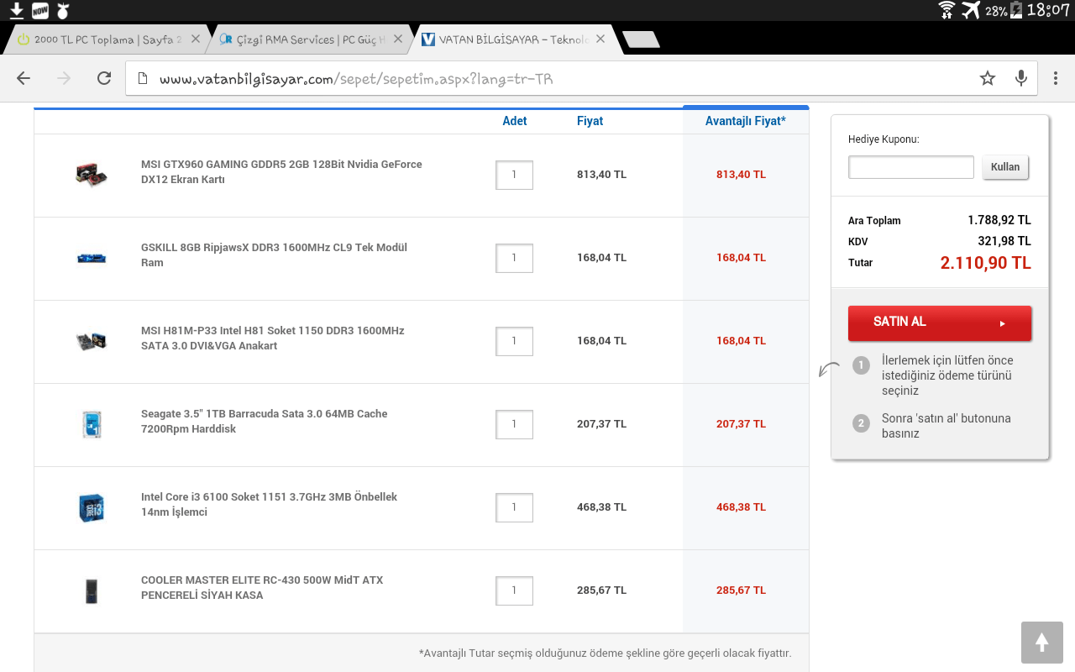This screenshot has width=1075, height=672.
Task: Edit quantity for Seagate Barracuda harddisk
Action: (514, 424)
